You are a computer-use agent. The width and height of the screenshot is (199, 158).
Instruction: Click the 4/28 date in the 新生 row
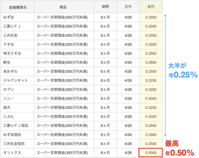[x=128, y=62]
